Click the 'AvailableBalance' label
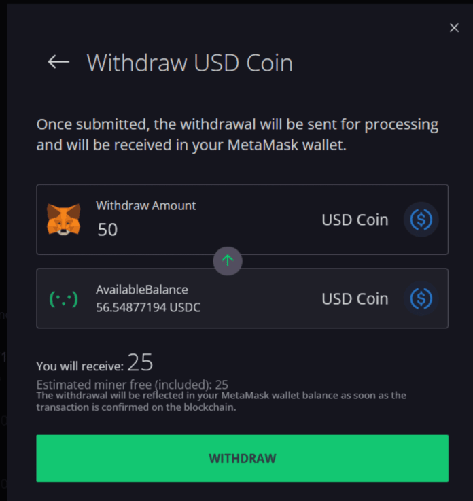 click(x=141, y=290)
